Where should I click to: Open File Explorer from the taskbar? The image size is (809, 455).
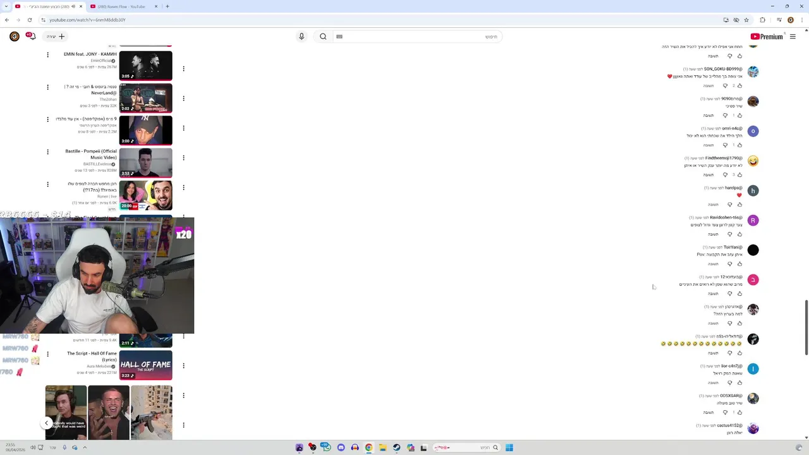(382, 447)
